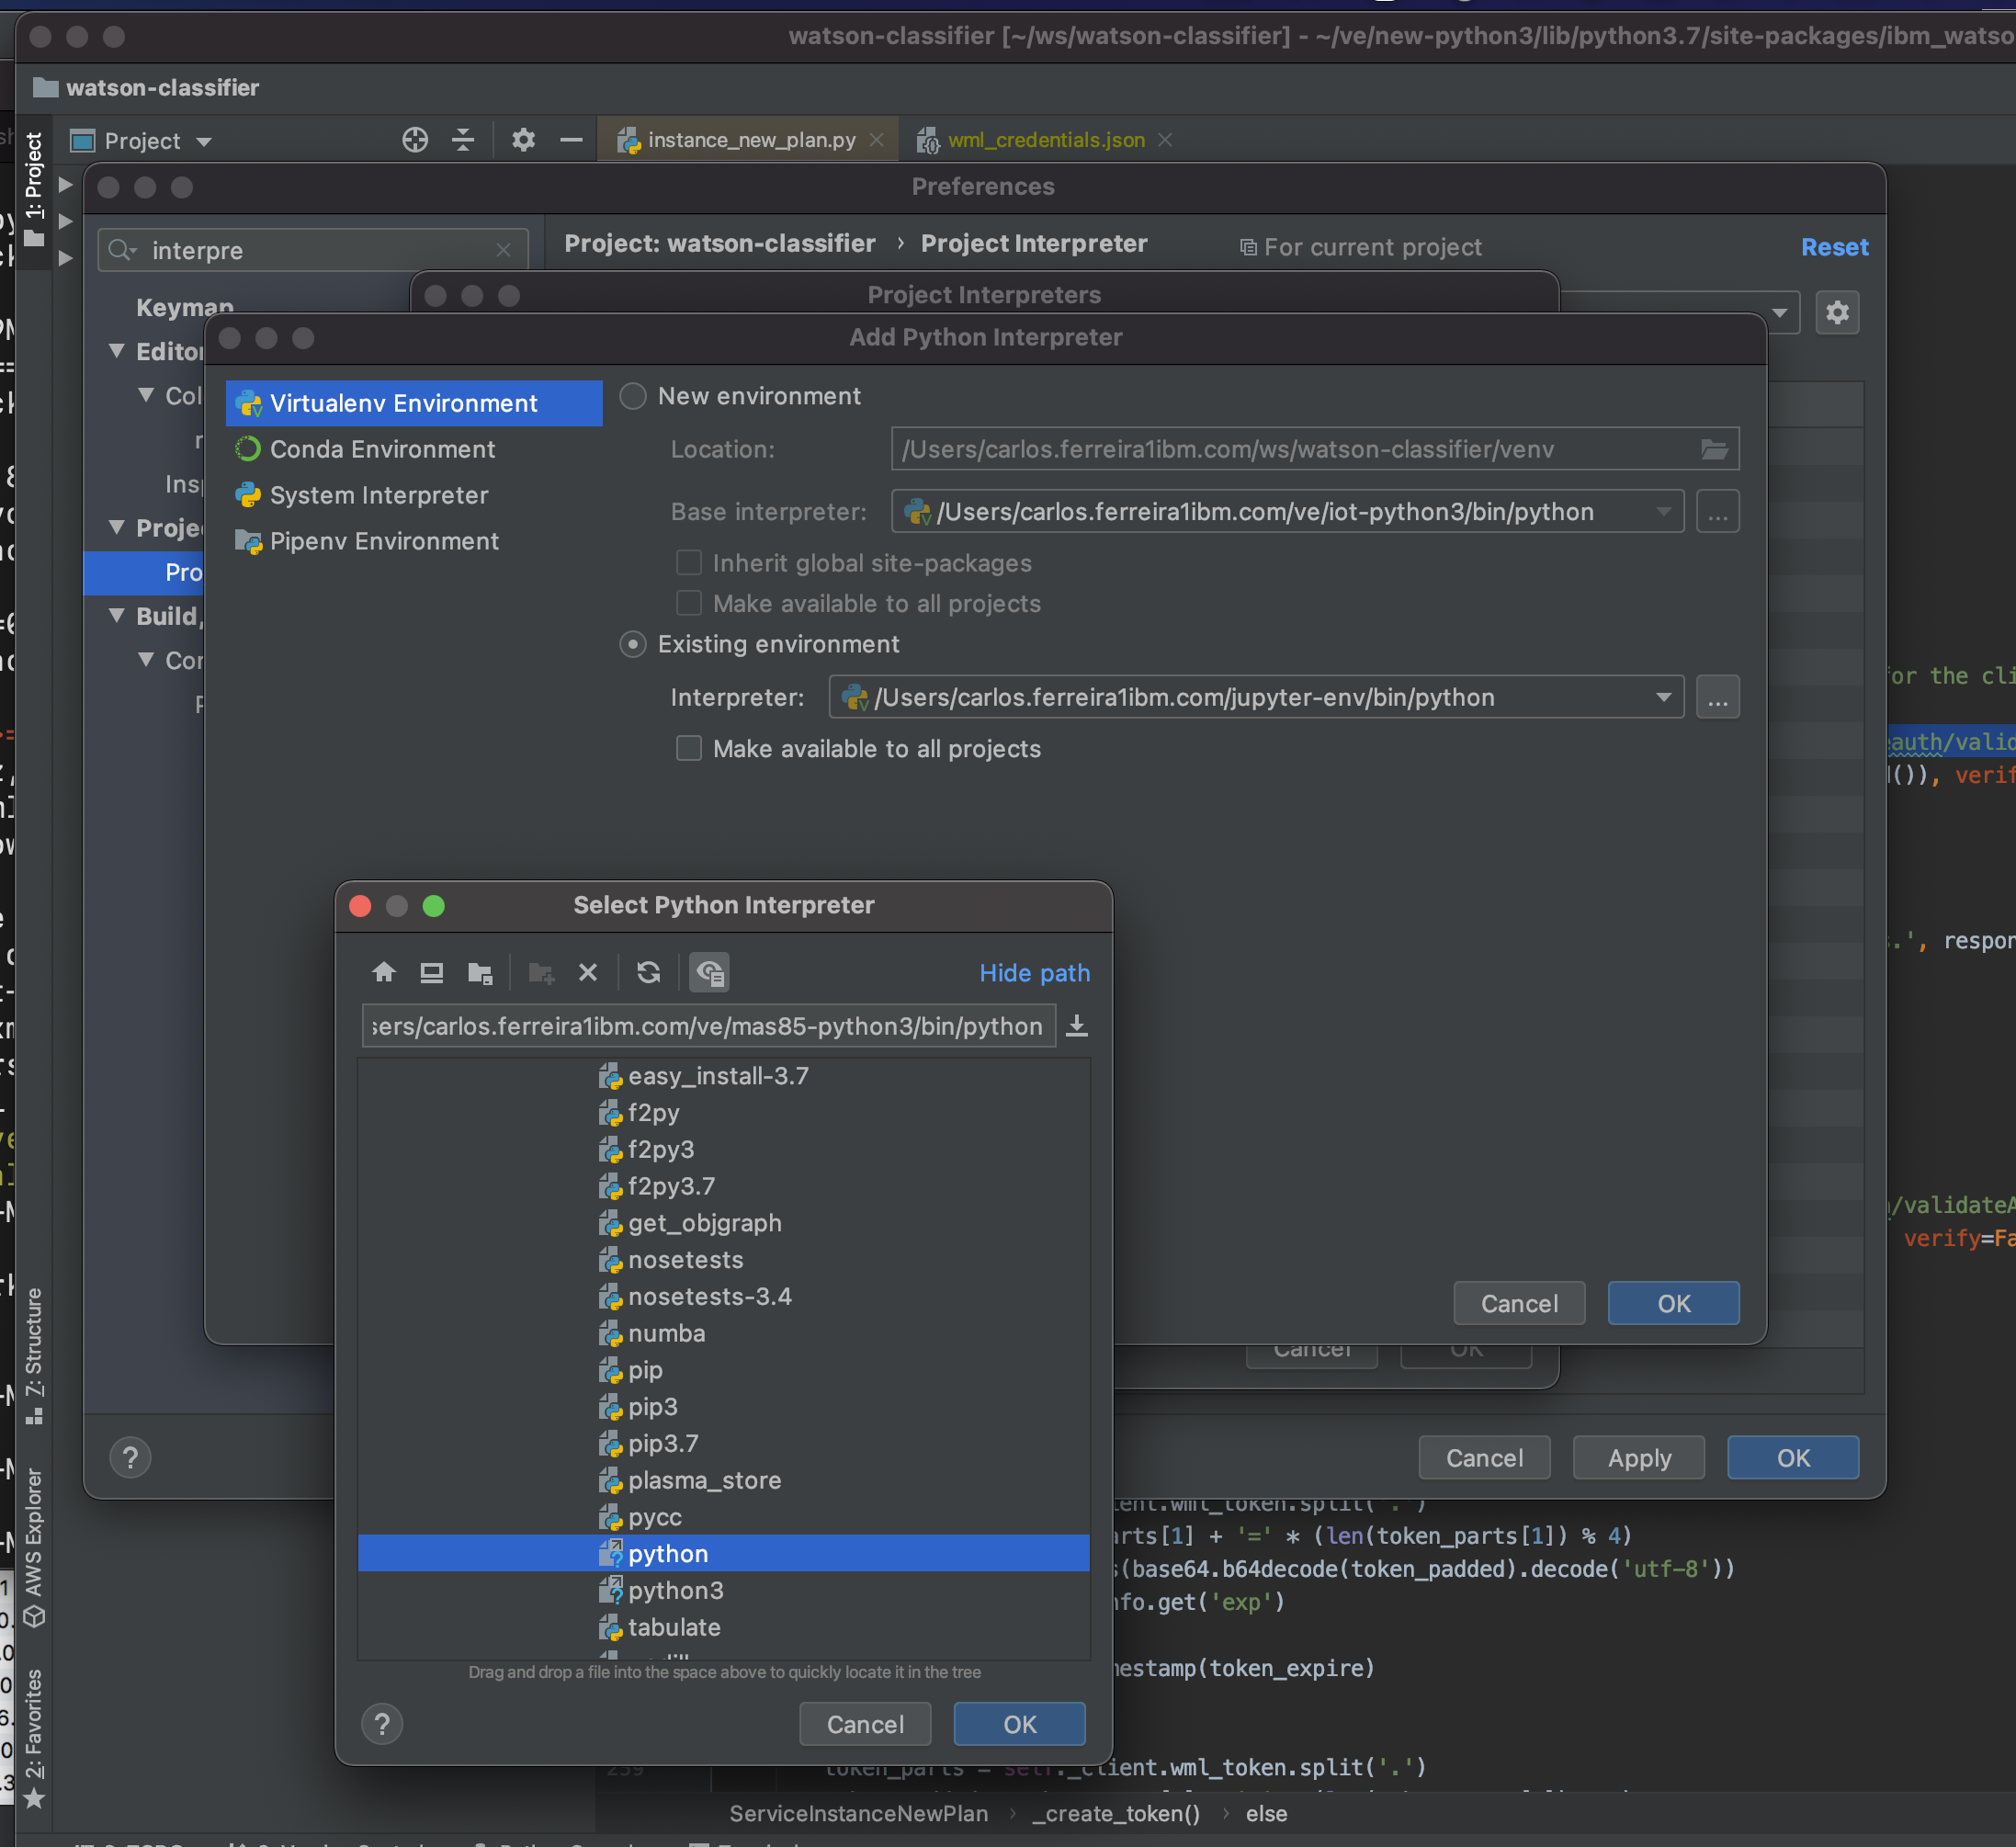Click the Hide path link
Image resolution: width=2016 pixels, height=1847 pixels.
[x=1034, y=973]
